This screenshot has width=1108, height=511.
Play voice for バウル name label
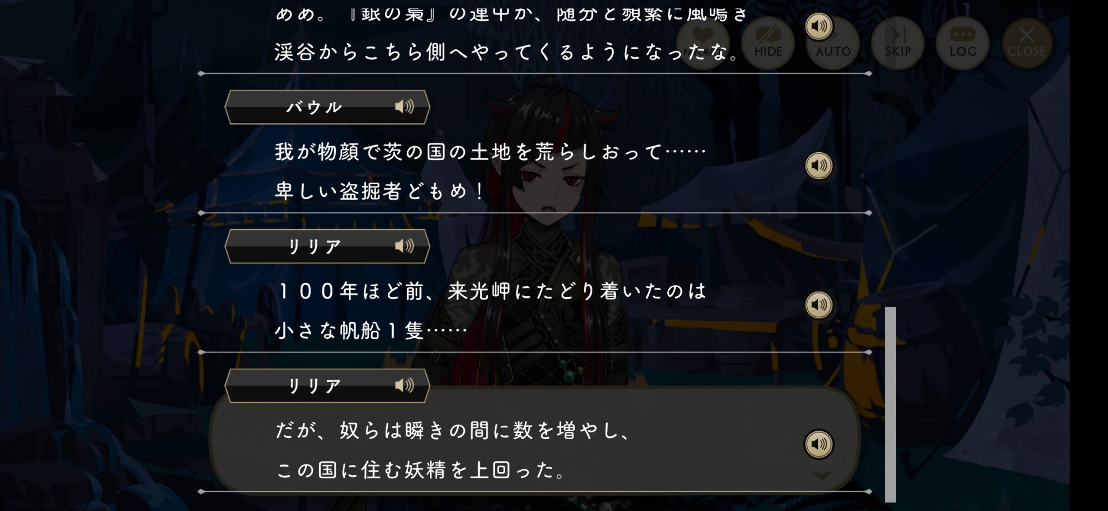coord(404,106)
